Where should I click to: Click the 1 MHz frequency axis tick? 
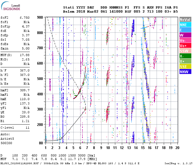point(46,148)
